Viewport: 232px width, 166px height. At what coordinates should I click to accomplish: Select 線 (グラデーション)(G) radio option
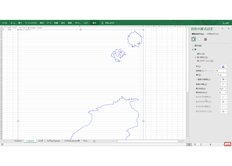[195, 61]
